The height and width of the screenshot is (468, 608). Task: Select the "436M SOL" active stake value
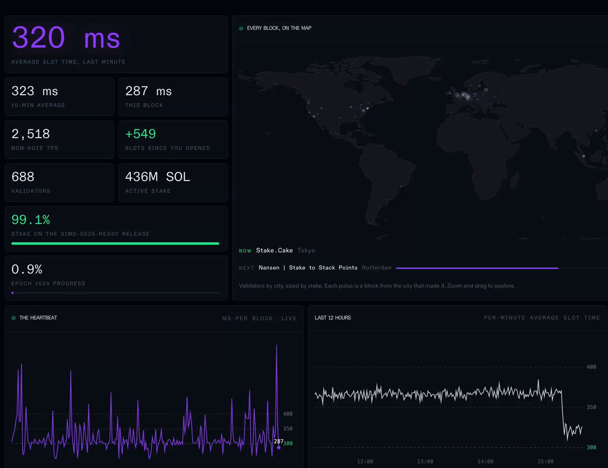158,177
